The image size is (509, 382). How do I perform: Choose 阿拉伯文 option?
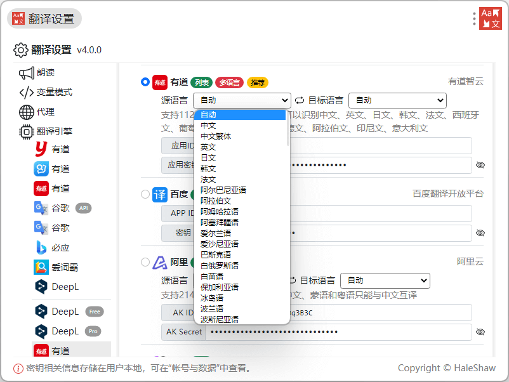[240, 201]
